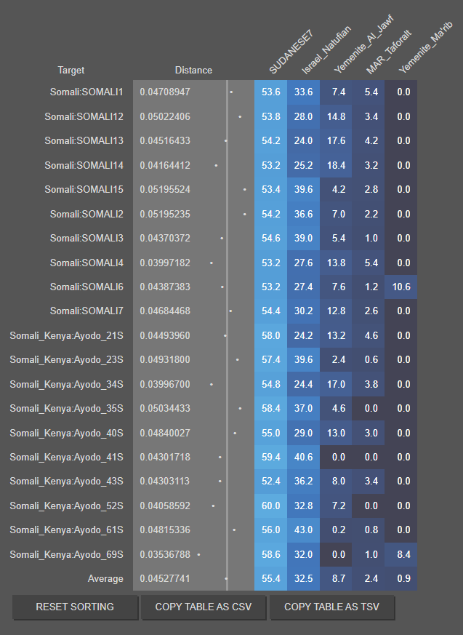Click the 8.4 cell in Ayodo_69S row
This screenshot has height=635, width=463.
coord(400,555)
